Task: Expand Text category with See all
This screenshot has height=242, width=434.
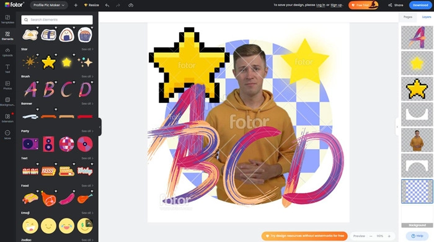Action: 87,158
